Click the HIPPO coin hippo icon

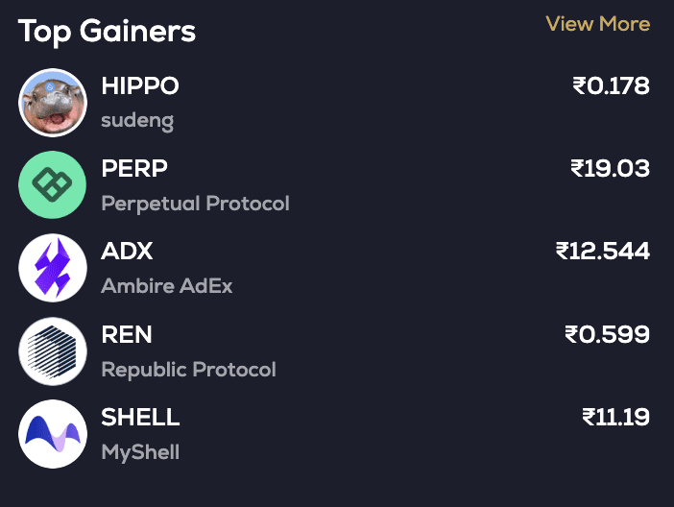click(x=53, y=103)
